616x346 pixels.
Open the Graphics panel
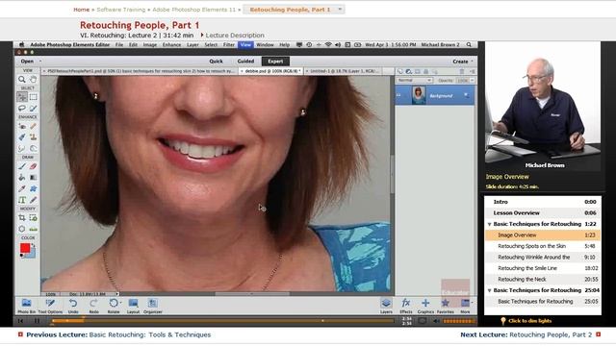425,306
